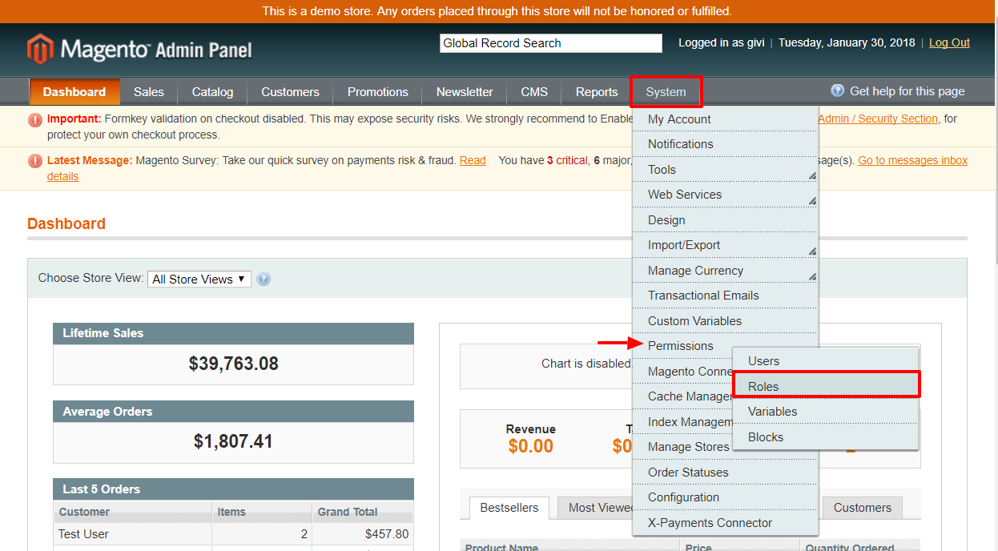The image size is (998, 551).
Task: Open the Go to messages inbox link
Action: (913, 160)
